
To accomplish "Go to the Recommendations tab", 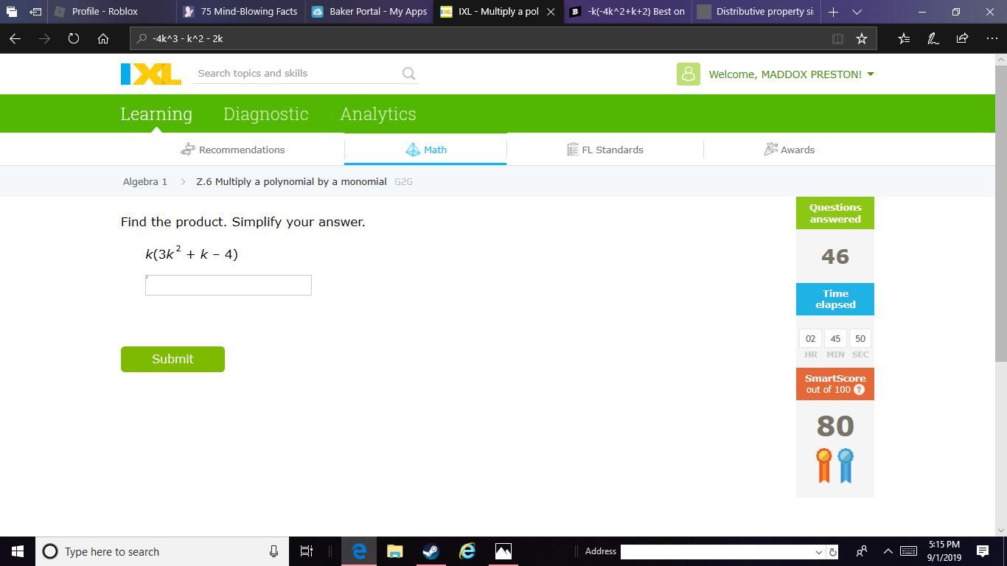I will click(x=233, y=150).
